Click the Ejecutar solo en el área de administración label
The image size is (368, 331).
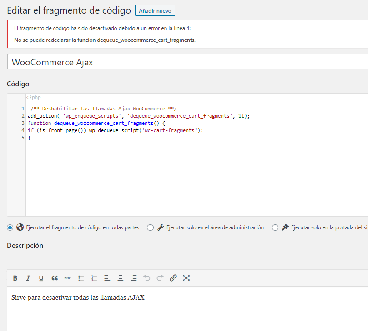(x=215, y=227)
